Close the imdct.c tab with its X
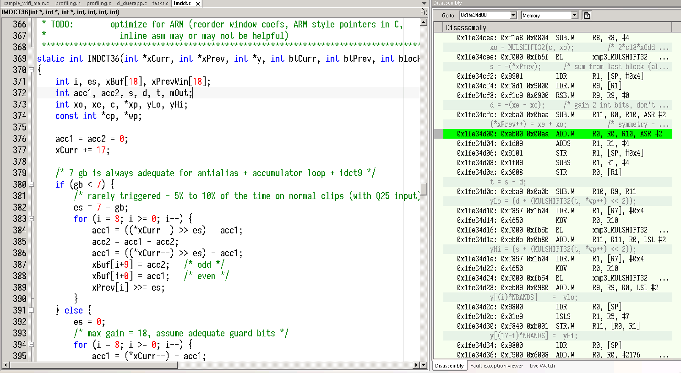681x373 pixels. [x=198, y=4]
